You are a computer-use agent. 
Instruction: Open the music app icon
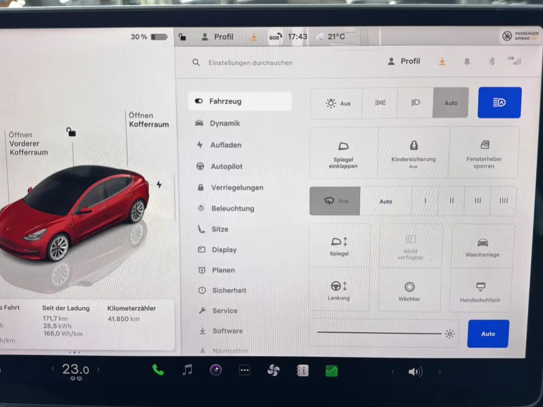pyautogui.click(x=187, y=370)
